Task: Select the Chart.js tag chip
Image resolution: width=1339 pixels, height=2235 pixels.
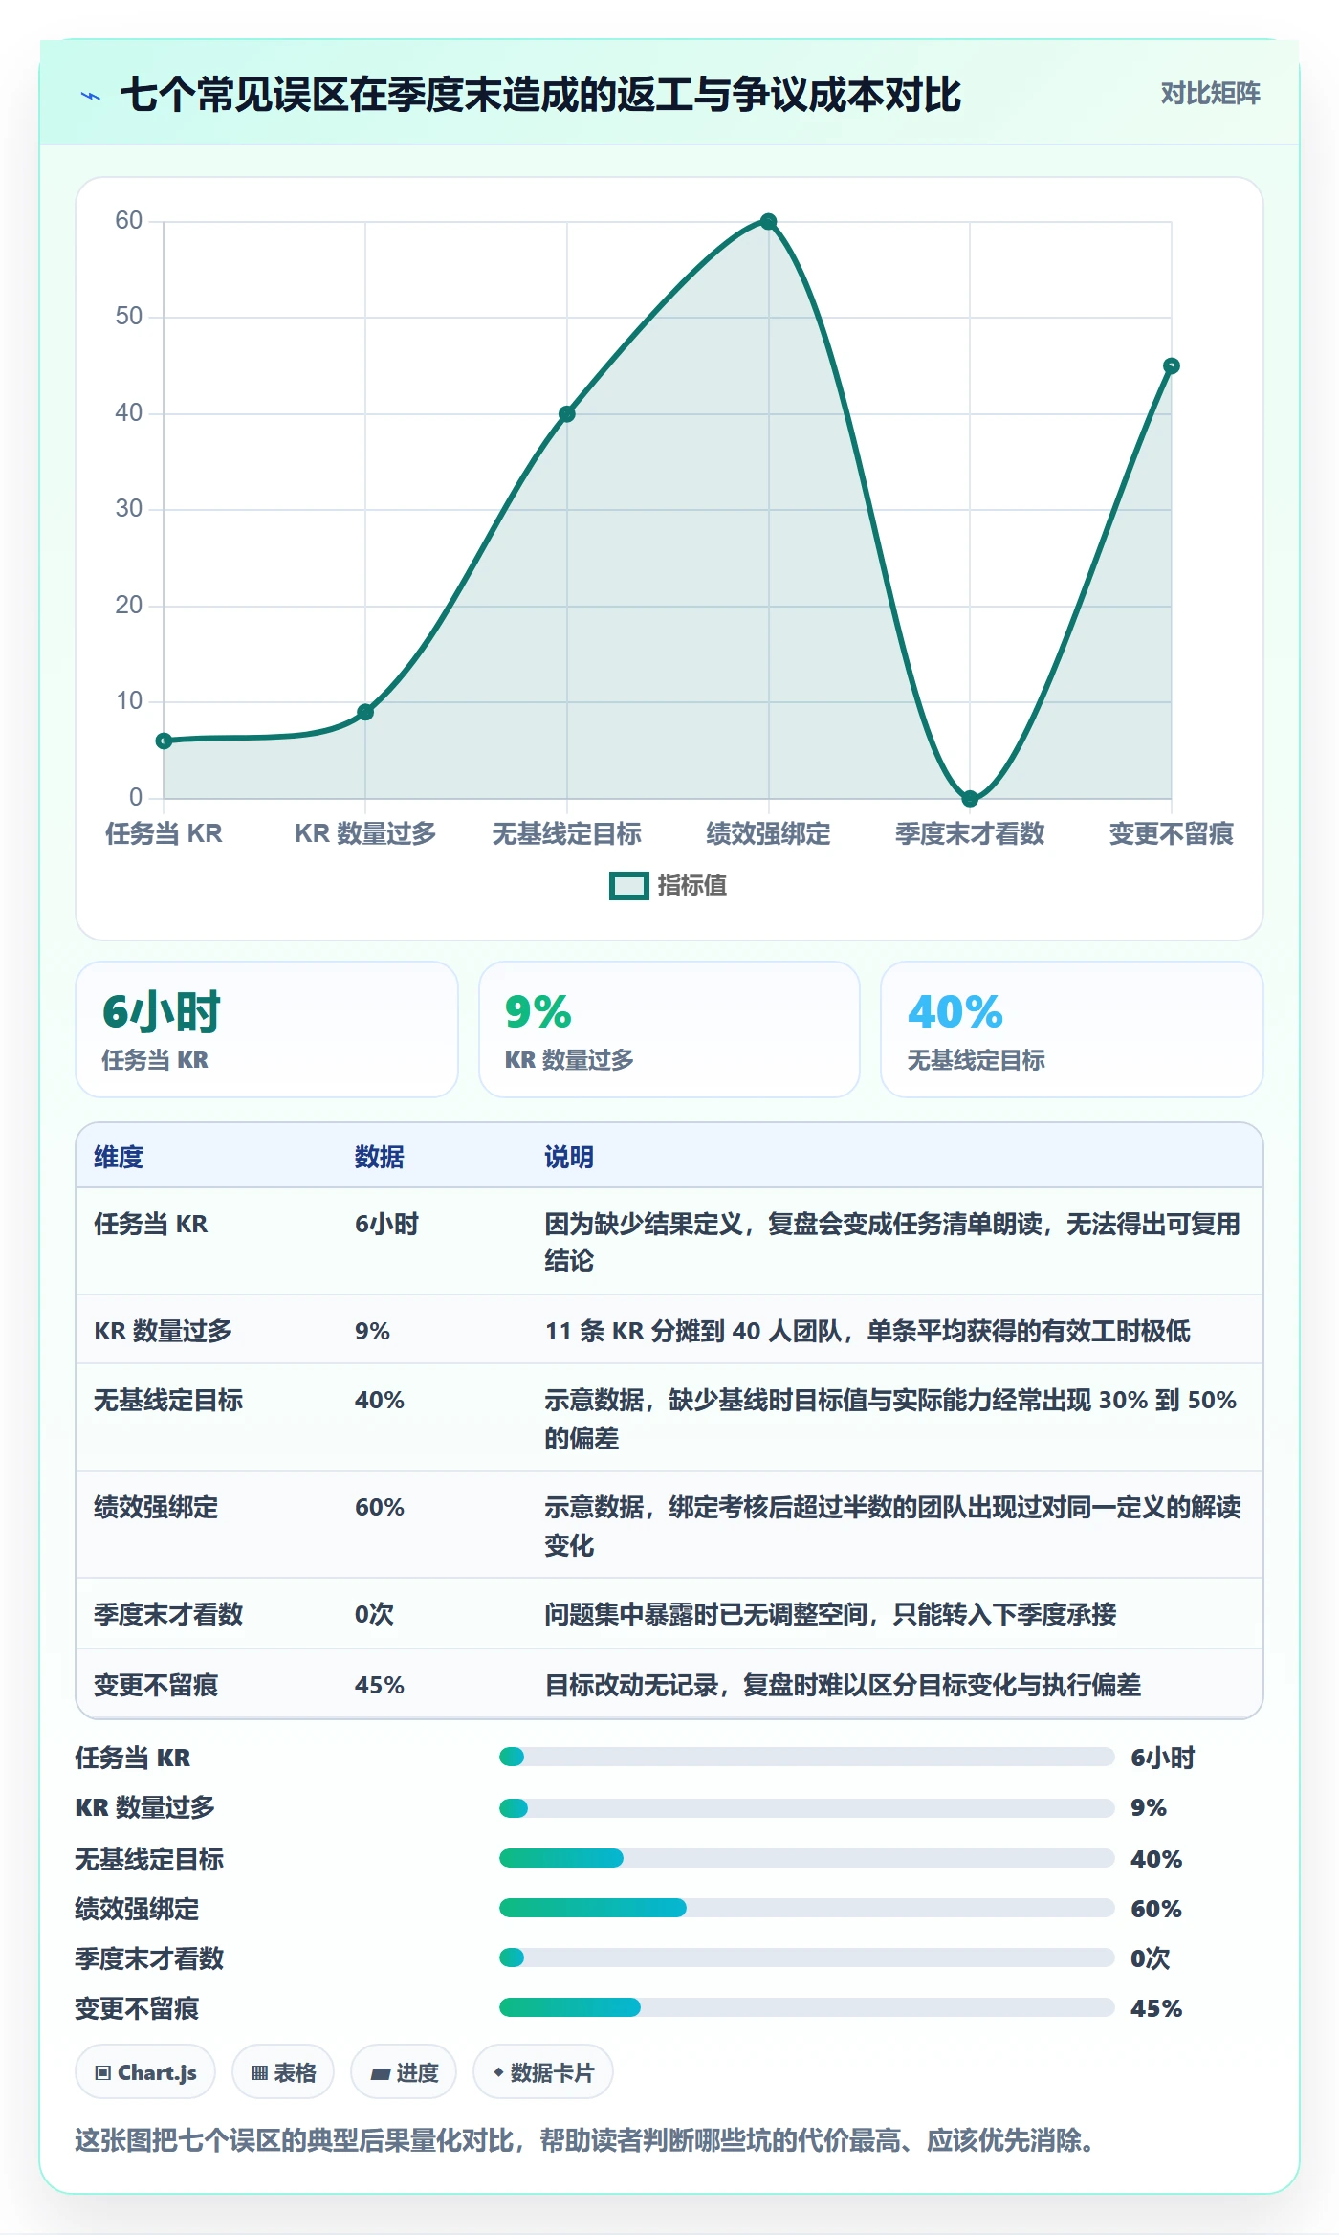Action: click(x=145, y=2072)
